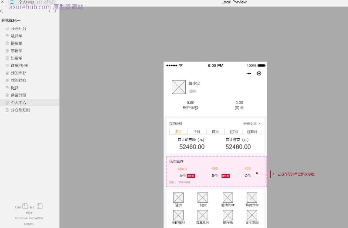Click the 我要升级 placeholder icon
This screenshot has height=228, width=348.
[x=252, y=198]
